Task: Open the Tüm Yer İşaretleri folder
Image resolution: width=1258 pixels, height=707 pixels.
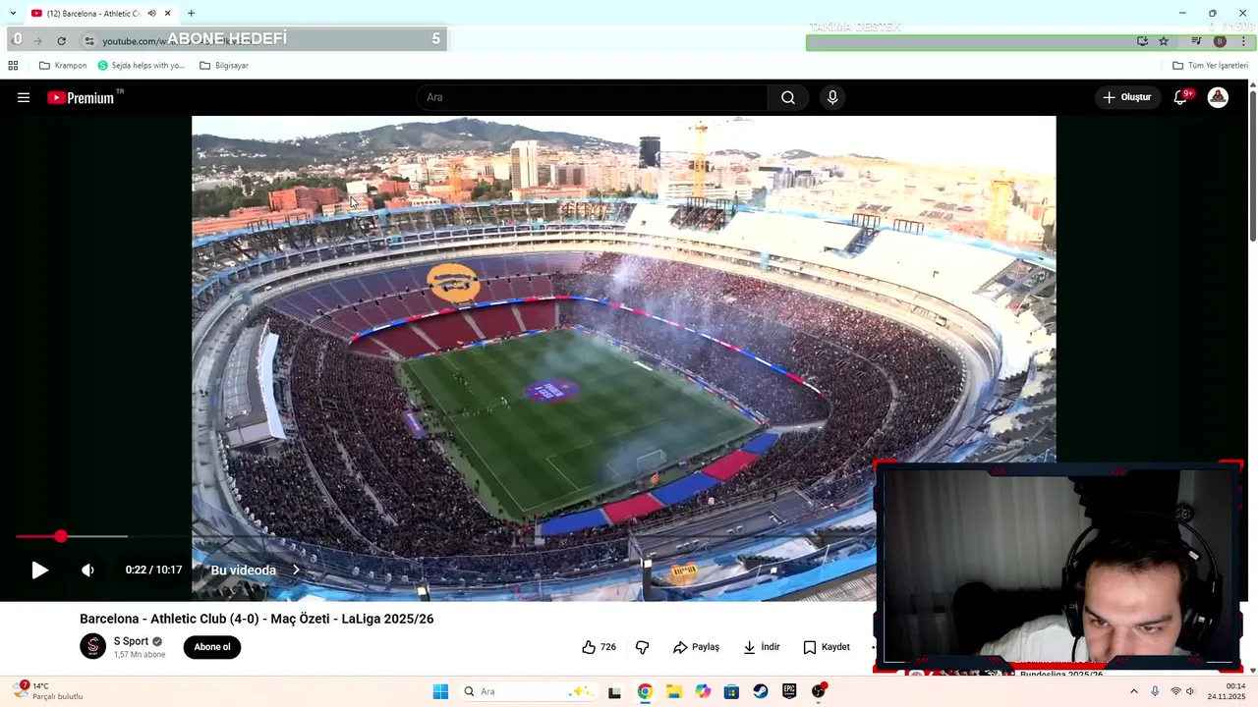Action: point(1210,66)
